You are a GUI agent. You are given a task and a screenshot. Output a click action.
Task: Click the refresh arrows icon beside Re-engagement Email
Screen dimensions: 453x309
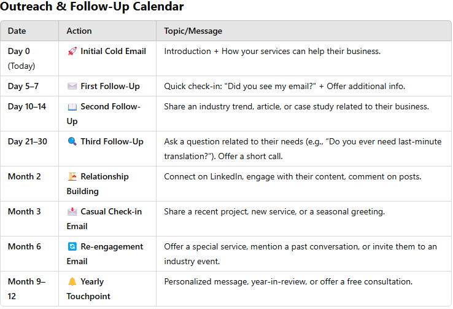coord(72,247)
